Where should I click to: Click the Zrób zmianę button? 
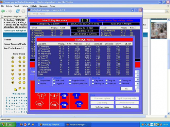[x=102, y=103]
